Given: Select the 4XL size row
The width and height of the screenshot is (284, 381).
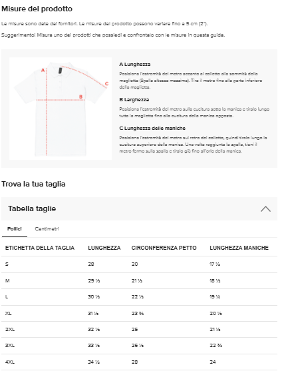Looking at the screenshot, I should coord(139,362).
